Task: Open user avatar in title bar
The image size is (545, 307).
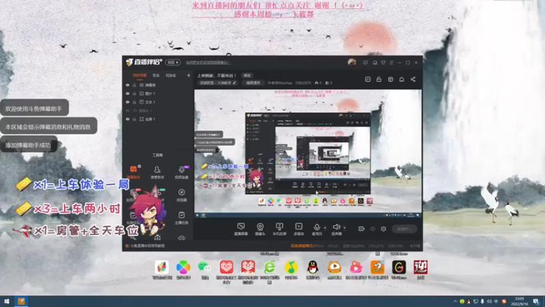Action: (x=352, y=62)
